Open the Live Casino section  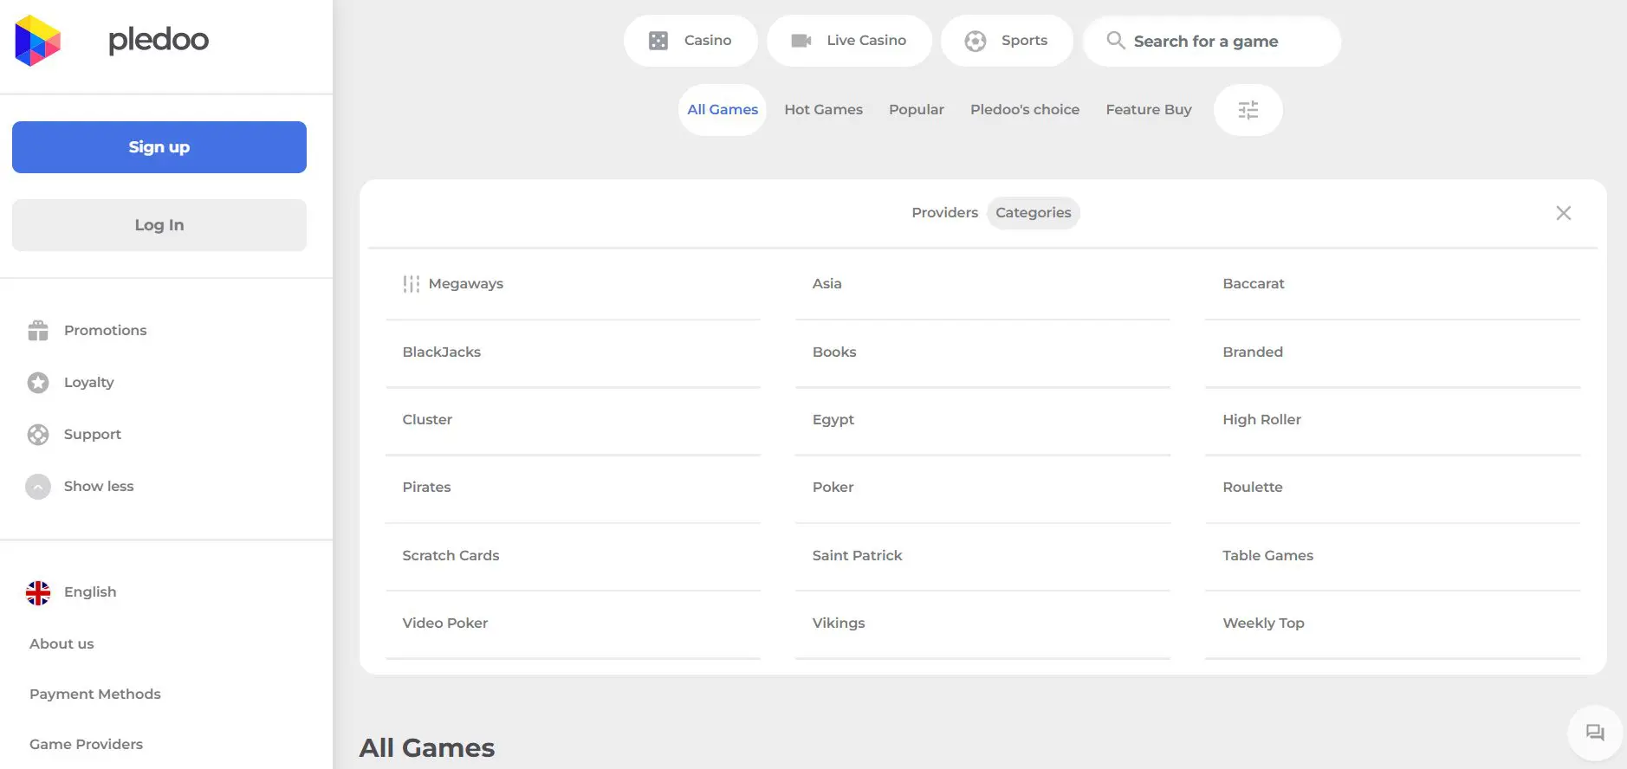click(x=849, y=41)
